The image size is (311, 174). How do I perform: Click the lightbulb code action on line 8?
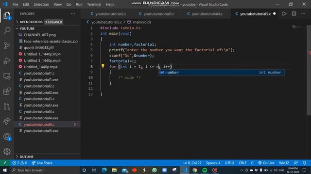103,66
